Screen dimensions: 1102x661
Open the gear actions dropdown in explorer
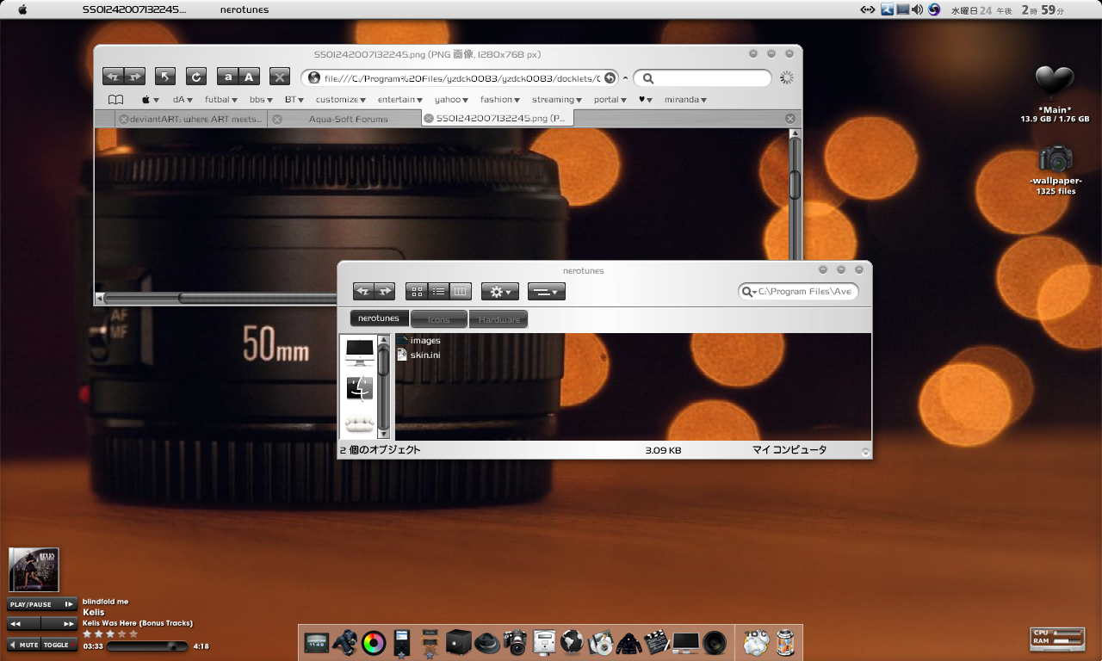coord(500,292)
